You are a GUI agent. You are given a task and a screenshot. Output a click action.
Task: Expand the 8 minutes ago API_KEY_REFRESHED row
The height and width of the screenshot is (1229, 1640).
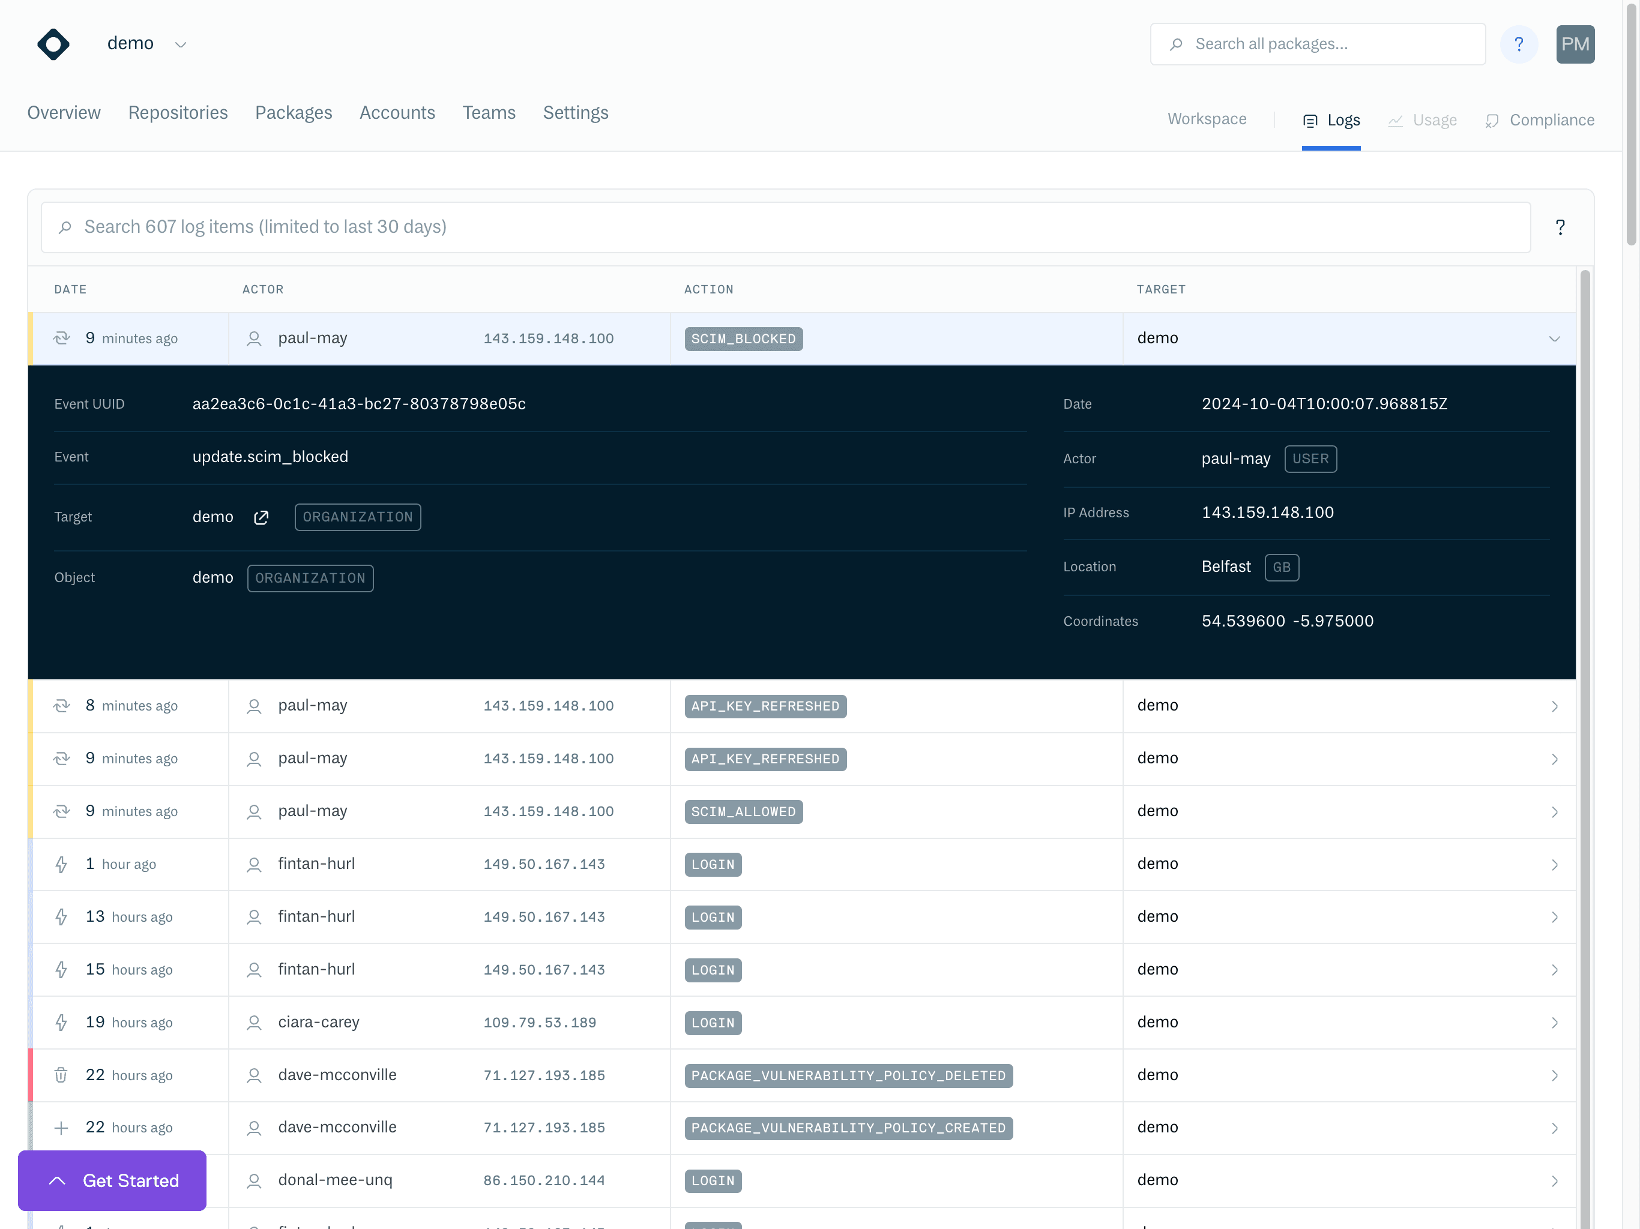pyautogui.click(x=1555, y=706)
